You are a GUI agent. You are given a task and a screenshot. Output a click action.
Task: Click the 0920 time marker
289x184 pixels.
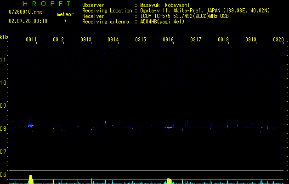(278, 40)
